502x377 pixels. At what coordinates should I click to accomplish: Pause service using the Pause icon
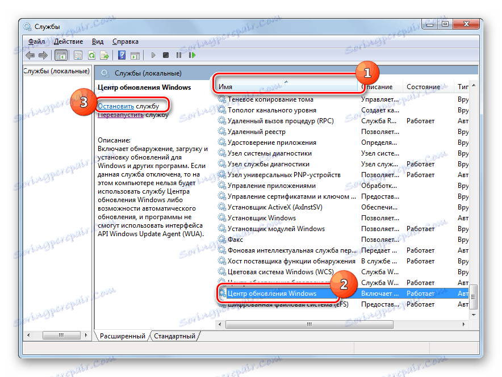[179, 56]
